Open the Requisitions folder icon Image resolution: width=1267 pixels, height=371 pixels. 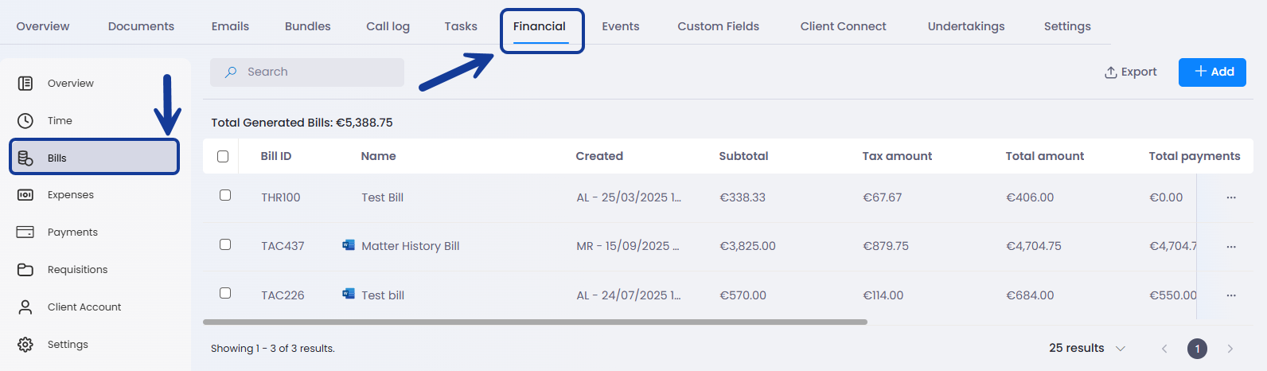[25, 270]
